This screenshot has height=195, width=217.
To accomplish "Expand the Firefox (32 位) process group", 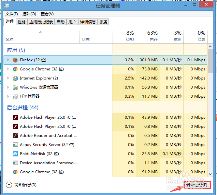I will coord(8,60).
